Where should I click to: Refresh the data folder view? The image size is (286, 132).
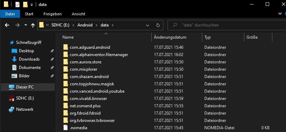[158, 25]
